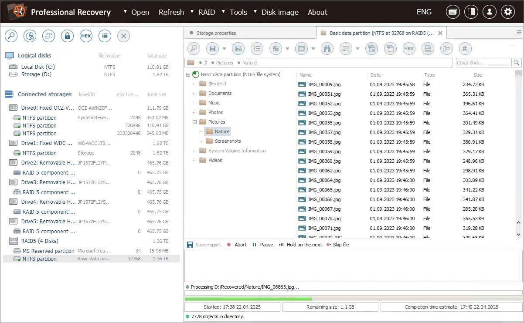Click the user account icon in header
The width and height of the screenshot is (524, 323).
click(x=489, y=12)
